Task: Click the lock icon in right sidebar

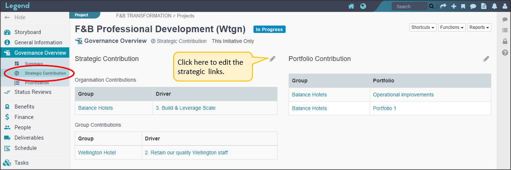Action: click(505, 41)
